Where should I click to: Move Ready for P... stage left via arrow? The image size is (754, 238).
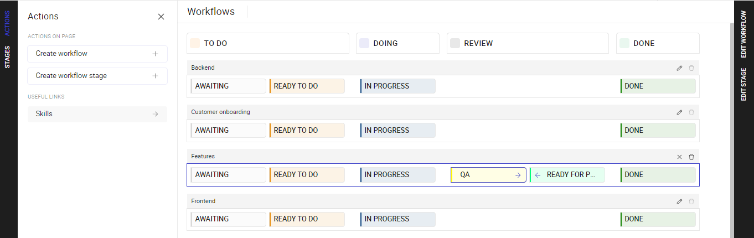pos(538,175)
